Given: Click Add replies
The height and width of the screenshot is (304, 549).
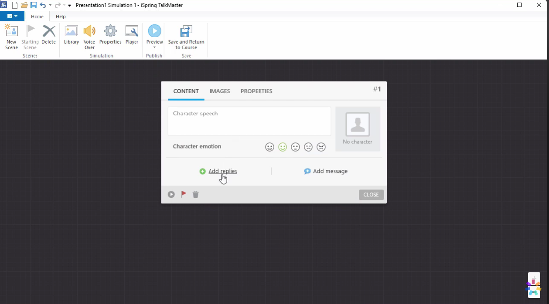Looking at the screenshot, I should pyautogui.click(x=222, y=171).
